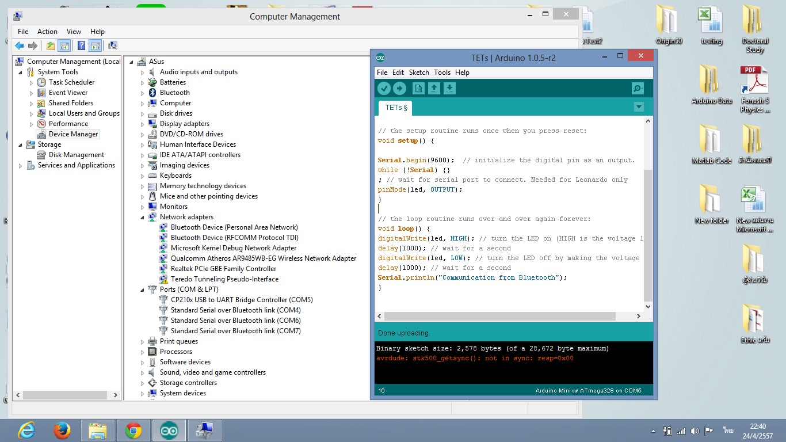Image resolution: width=786 pixels, height=442 pixels.
Task: Select the Bluetooth device category icon
Action: tap(152, 93)
